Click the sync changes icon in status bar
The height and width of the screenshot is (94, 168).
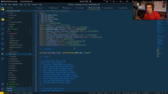[x=12, y=93]
